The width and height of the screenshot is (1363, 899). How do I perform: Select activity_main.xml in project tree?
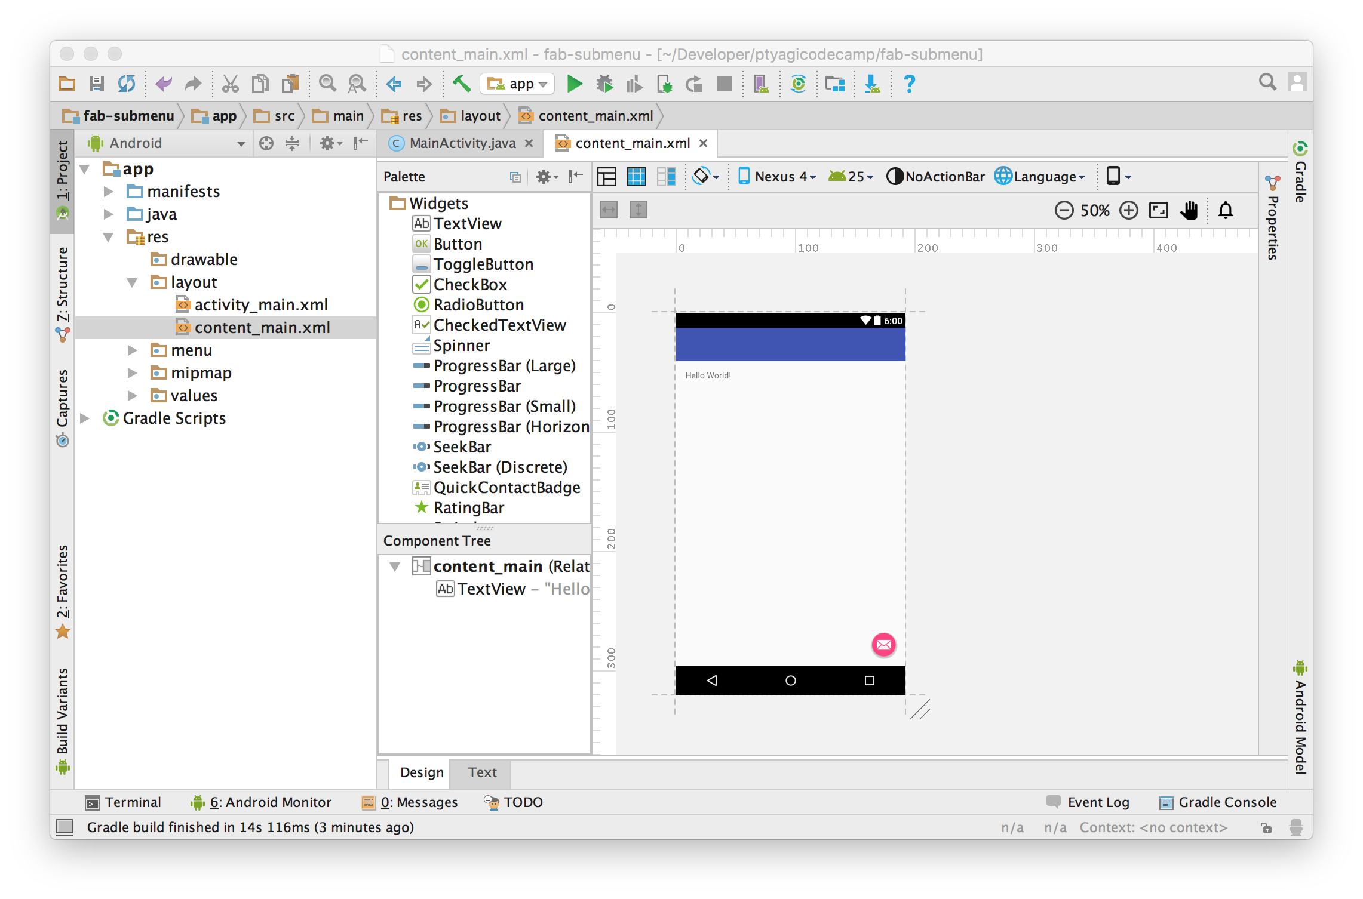[260, 305]
